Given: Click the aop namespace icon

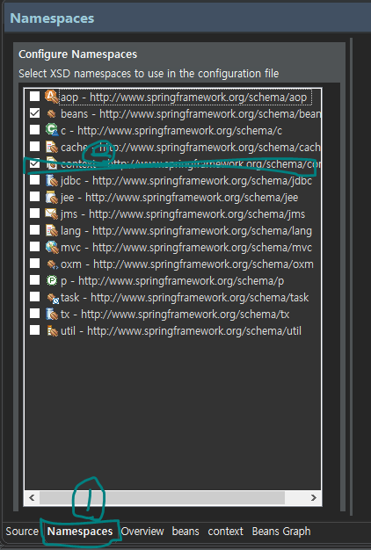Looking at the screenshot, I should click(x=51, y=97).
